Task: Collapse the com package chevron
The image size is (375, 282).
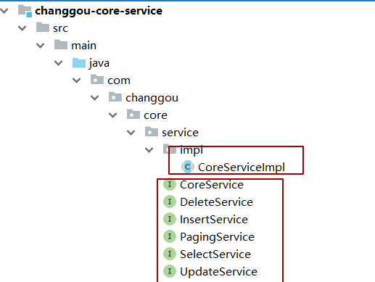Action: (77, 80)
